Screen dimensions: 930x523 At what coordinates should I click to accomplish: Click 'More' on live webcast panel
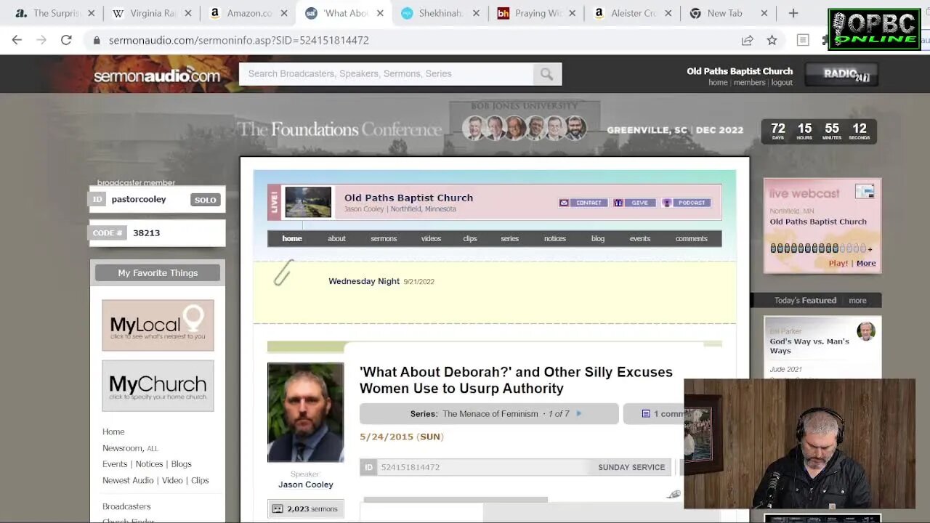[x=866, y=263]
